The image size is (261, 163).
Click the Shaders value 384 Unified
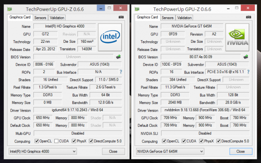(178, 79)
